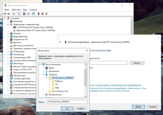Click the down-arrow circle toolbar icon
Viewport: 163px width, 115px height.
coord(46,13)
